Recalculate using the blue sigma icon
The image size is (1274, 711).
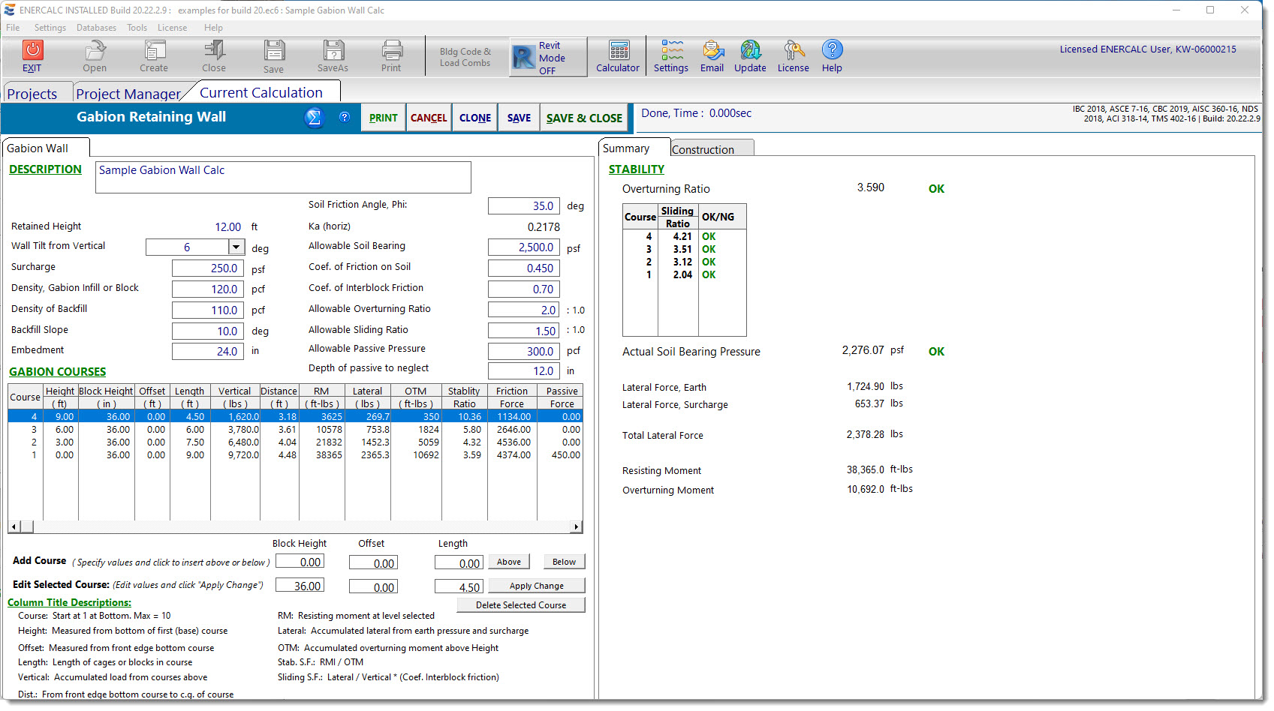click(x=314, y=118)
